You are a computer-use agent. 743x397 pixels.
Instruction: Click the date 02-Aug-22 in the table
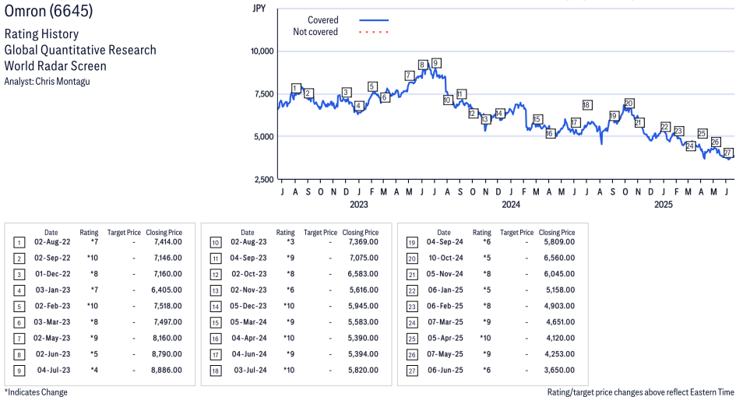click(x=52, y=242)
